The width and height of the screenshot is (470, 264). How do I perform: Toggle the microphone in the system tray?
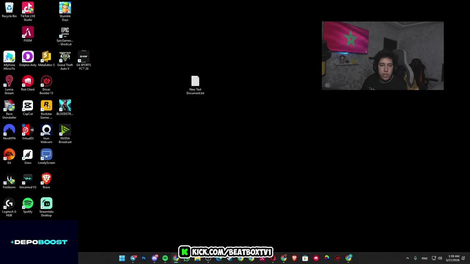(415, 258)
